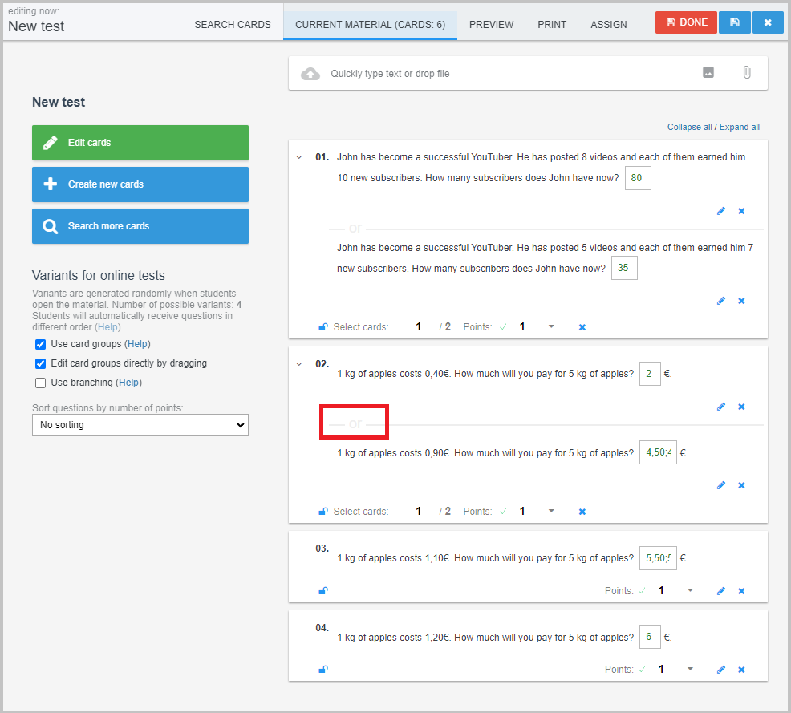This screenshot has width=791, height=713.
Task: Click the Quickly type text input field
Action: click(509, 74)
